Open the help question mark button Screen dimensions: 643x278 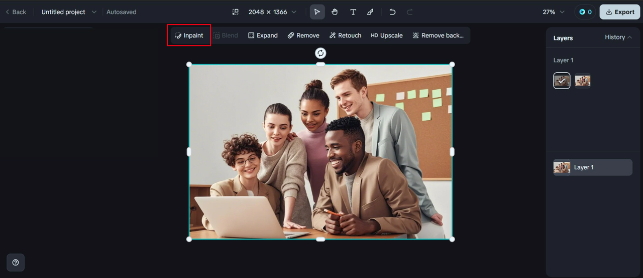[x=16, y=262]
